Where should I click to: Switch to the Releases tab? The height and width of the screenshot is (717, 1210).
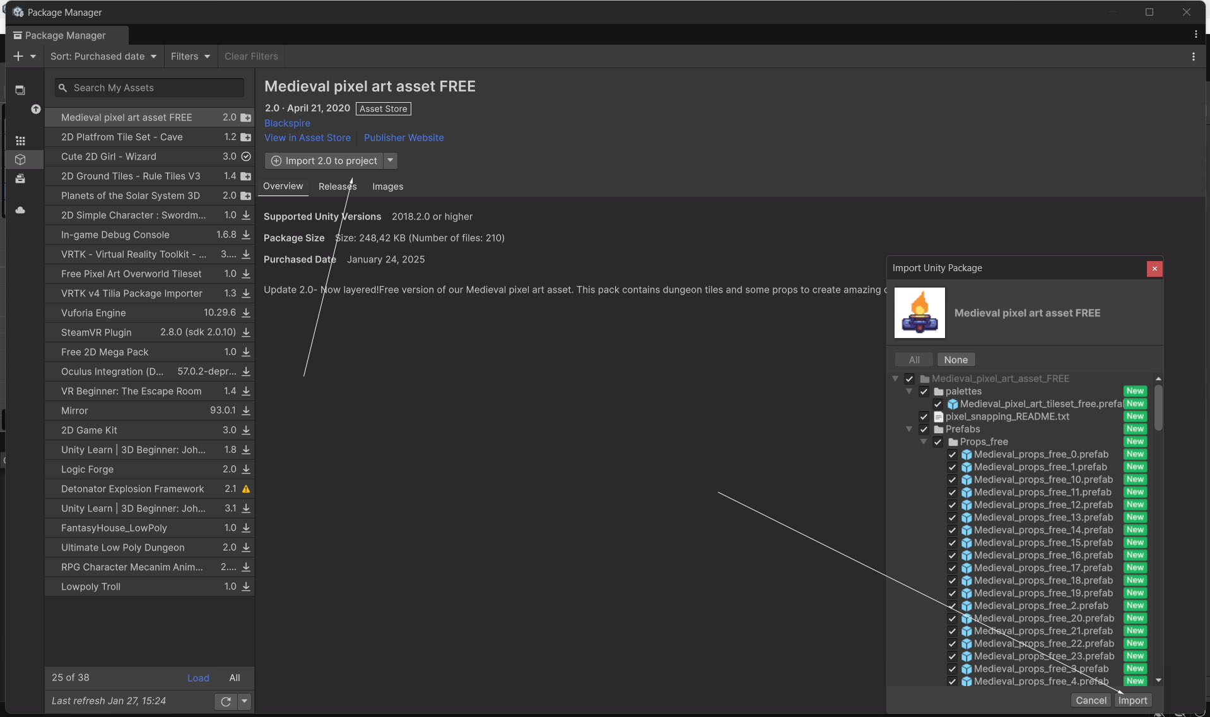(x=338, y=187)
